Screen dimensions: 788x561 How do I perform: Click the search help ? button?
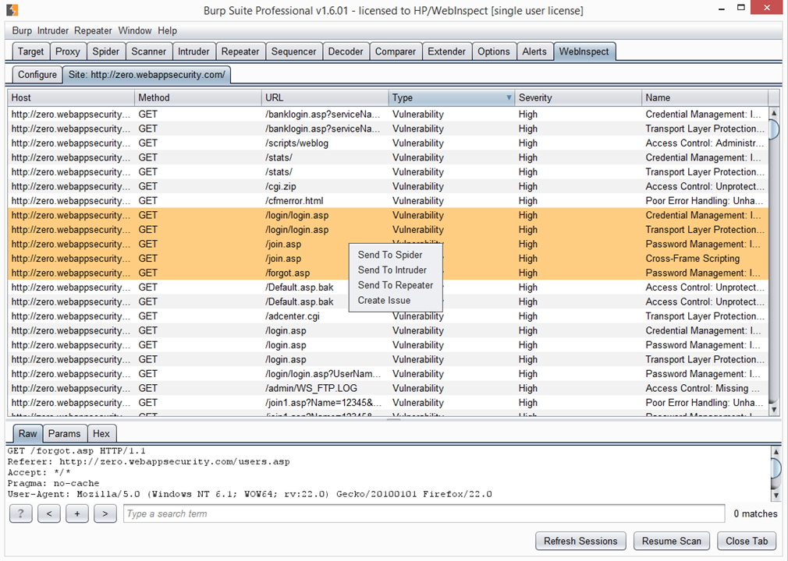coord(20,513)
